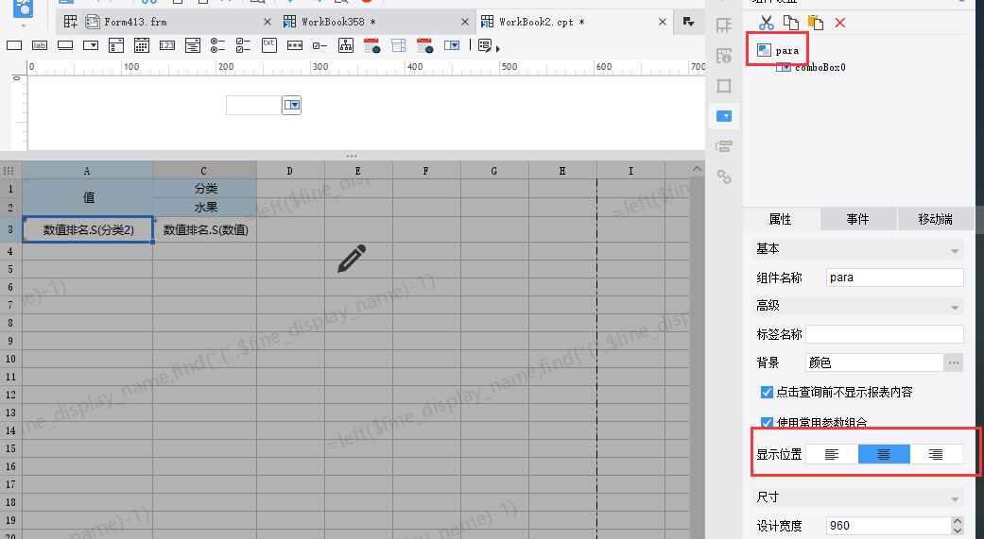Click the 标签名称 input field
Image resolution: width=984 pixels, height=539 pixels.
pos(884,334)
